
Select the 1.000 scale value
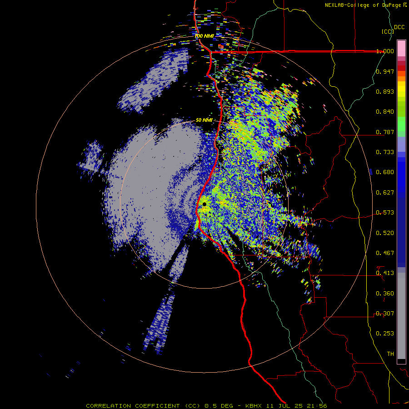point(385,51)
